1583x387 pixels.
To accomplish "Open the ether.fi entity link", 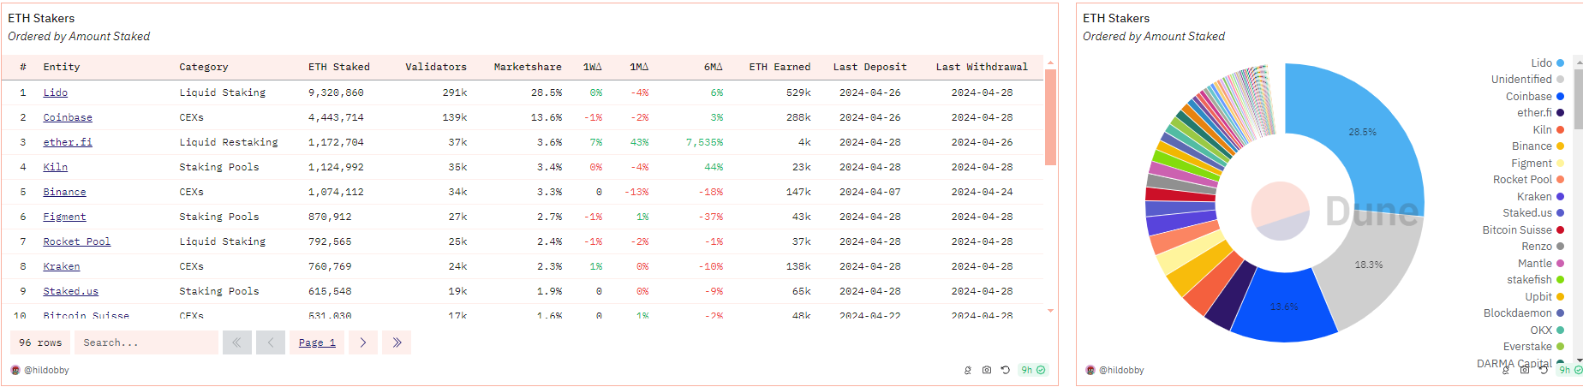I will coord(68,142).
